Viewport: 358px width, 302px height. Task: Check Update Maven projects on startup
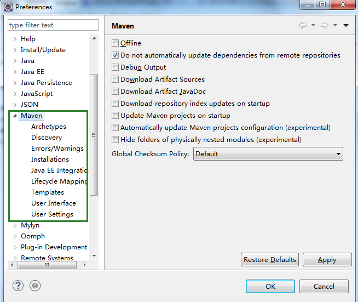coord(115,116)
